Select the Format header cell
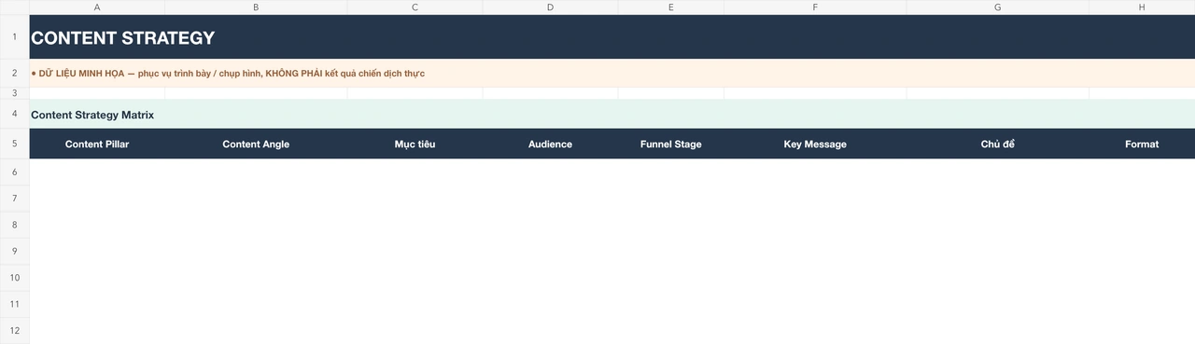 click(1142, 144)
